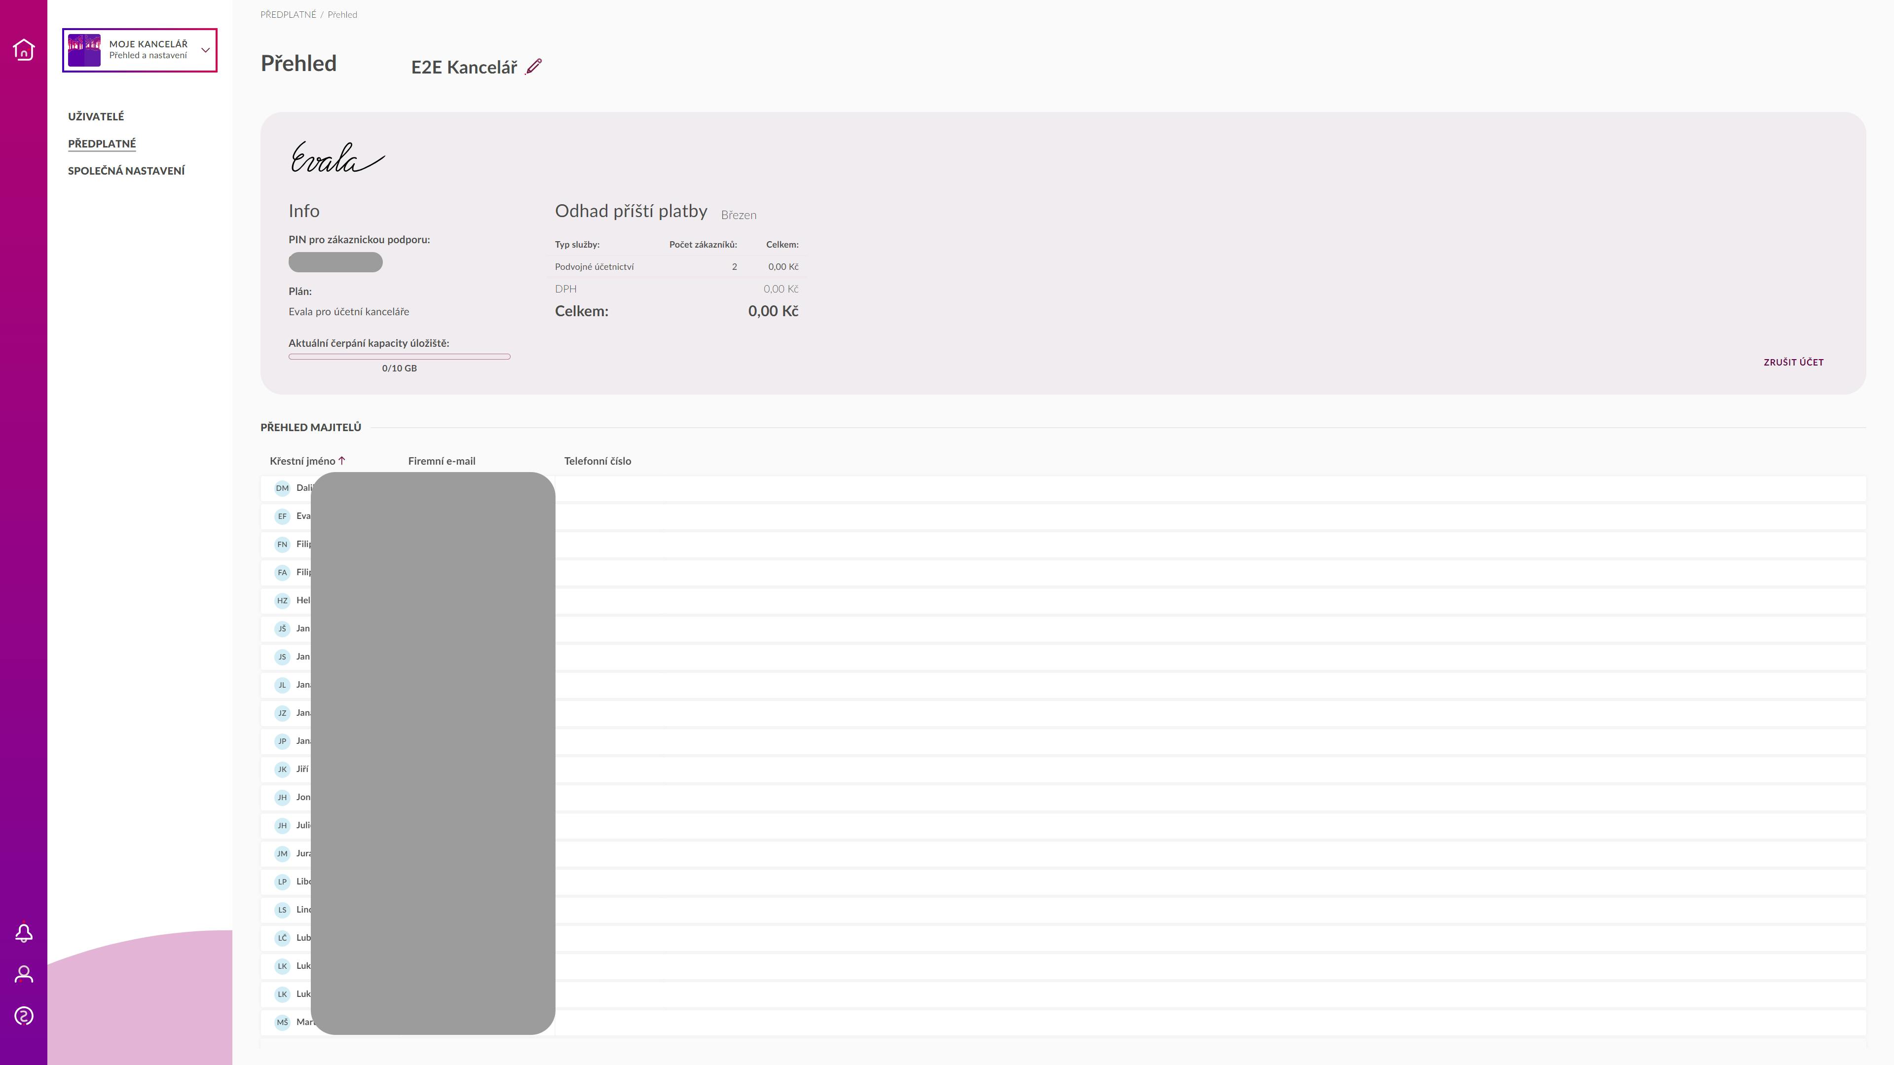Image resolution: width=1894 pixels, height=1065 pixels.
Task: Click the Přehled breadcrumb item
Action: 342,14
